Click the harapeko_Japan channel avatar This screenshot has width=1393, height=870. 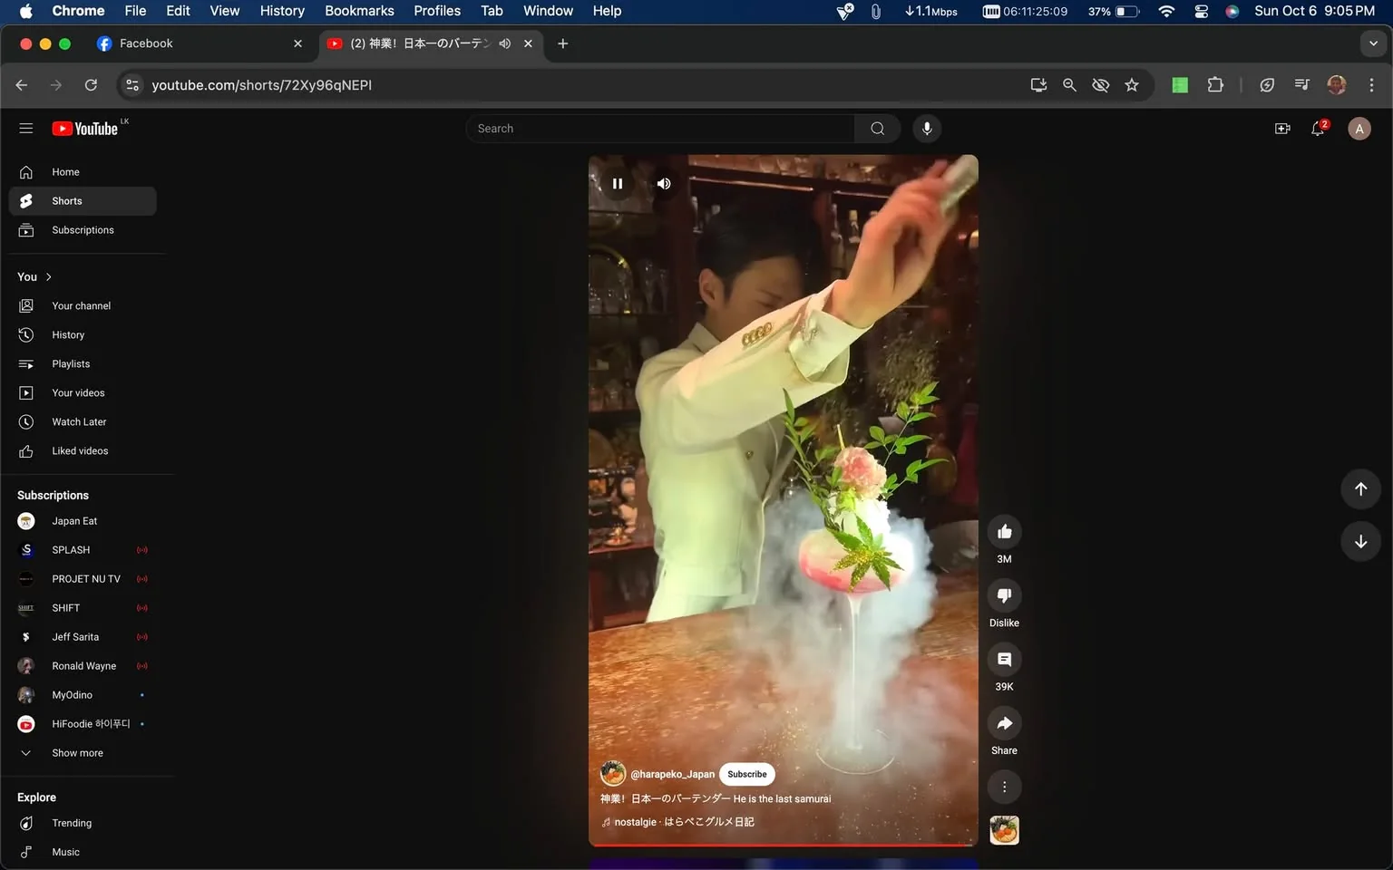(x=613, y=773)
